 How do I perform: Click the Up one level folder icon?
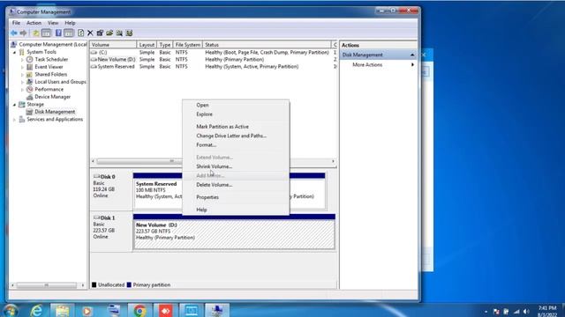click(35, 33)
